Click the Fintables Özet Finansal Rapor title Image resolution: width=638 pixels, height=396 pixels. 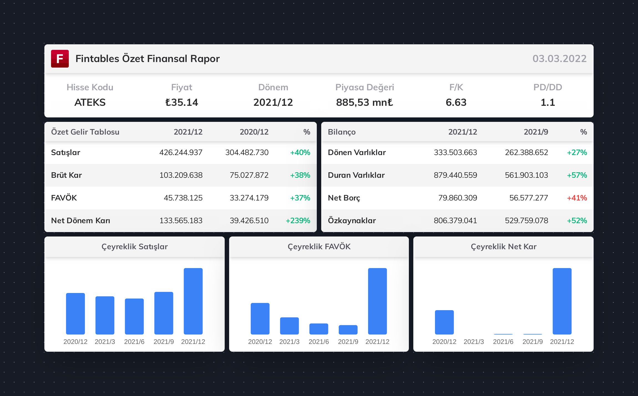(147, 59)
